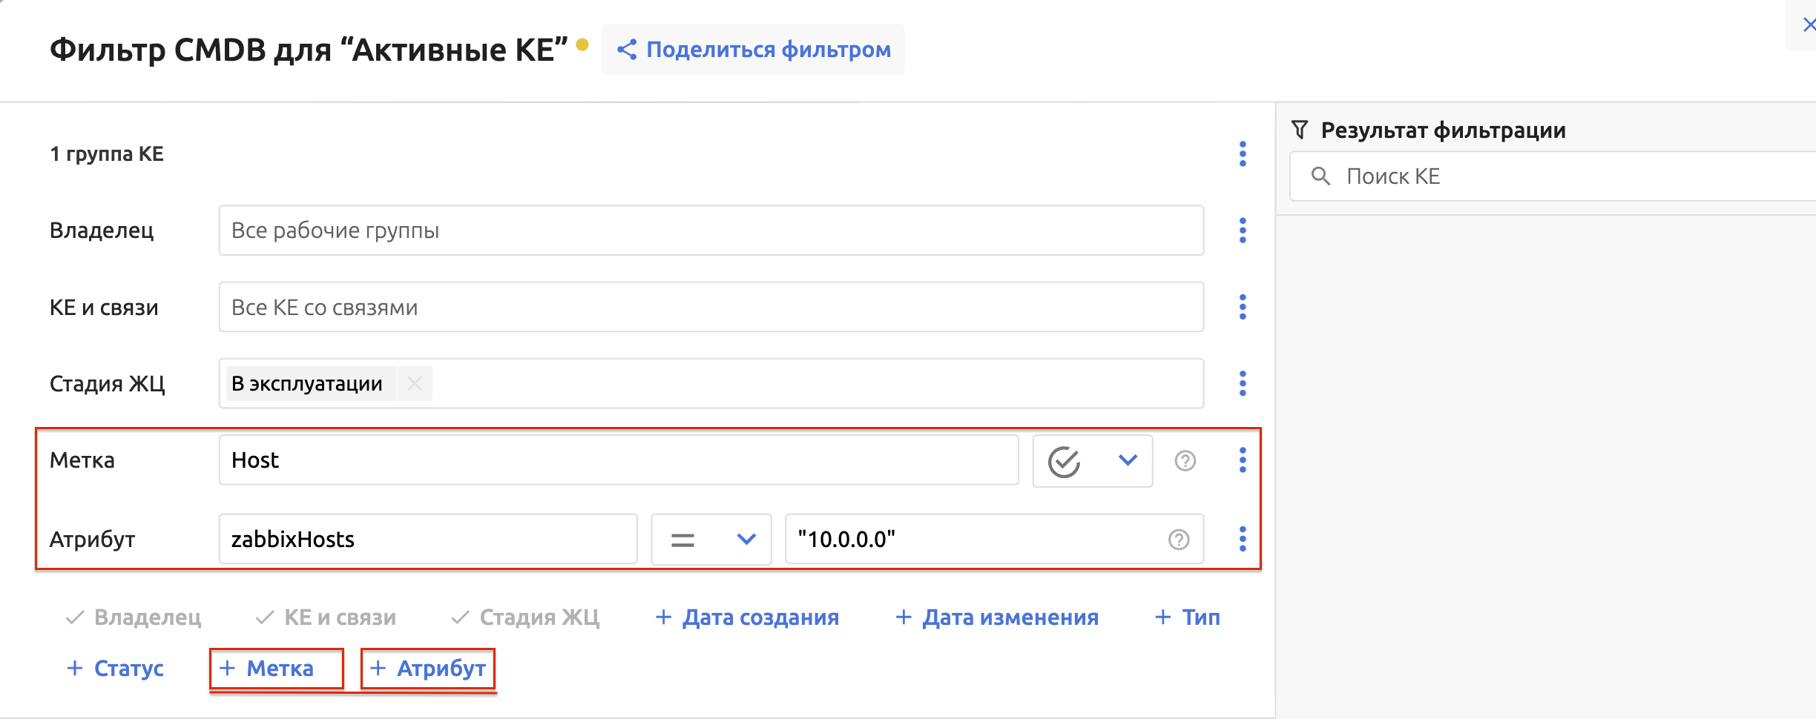Remove the 'В эксплуатации' tag
This screenshot has height=719, width=1816.
(415, 383)
